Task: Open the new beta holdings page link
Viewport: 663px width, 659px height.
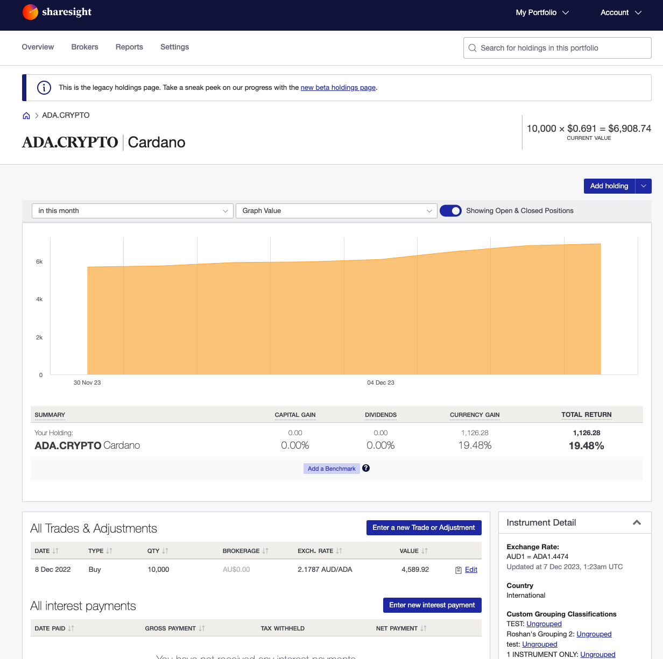Action: tap(338, 88)
